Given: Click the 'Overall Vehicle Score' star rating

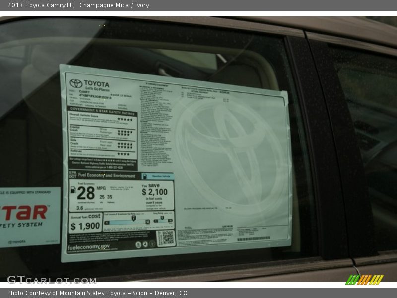Looking at the screenshot, I should pyautogui.click(x=125, y=119).
